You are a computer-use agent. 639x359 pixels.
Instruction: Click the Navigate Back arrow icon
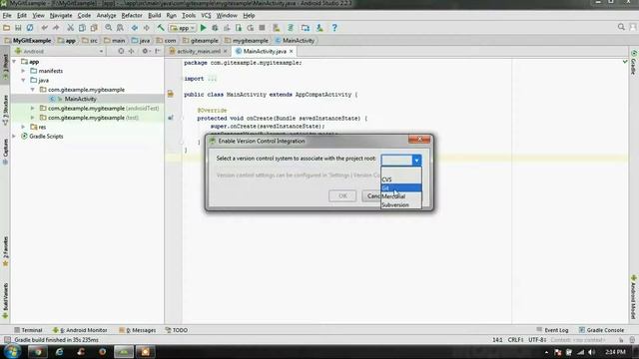[x=134, y=28]
